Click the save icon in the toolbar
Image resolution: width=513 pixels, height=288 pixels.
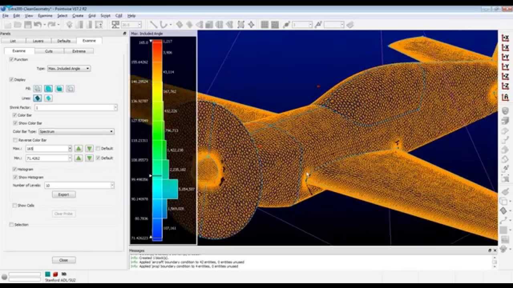coord(28,25)
